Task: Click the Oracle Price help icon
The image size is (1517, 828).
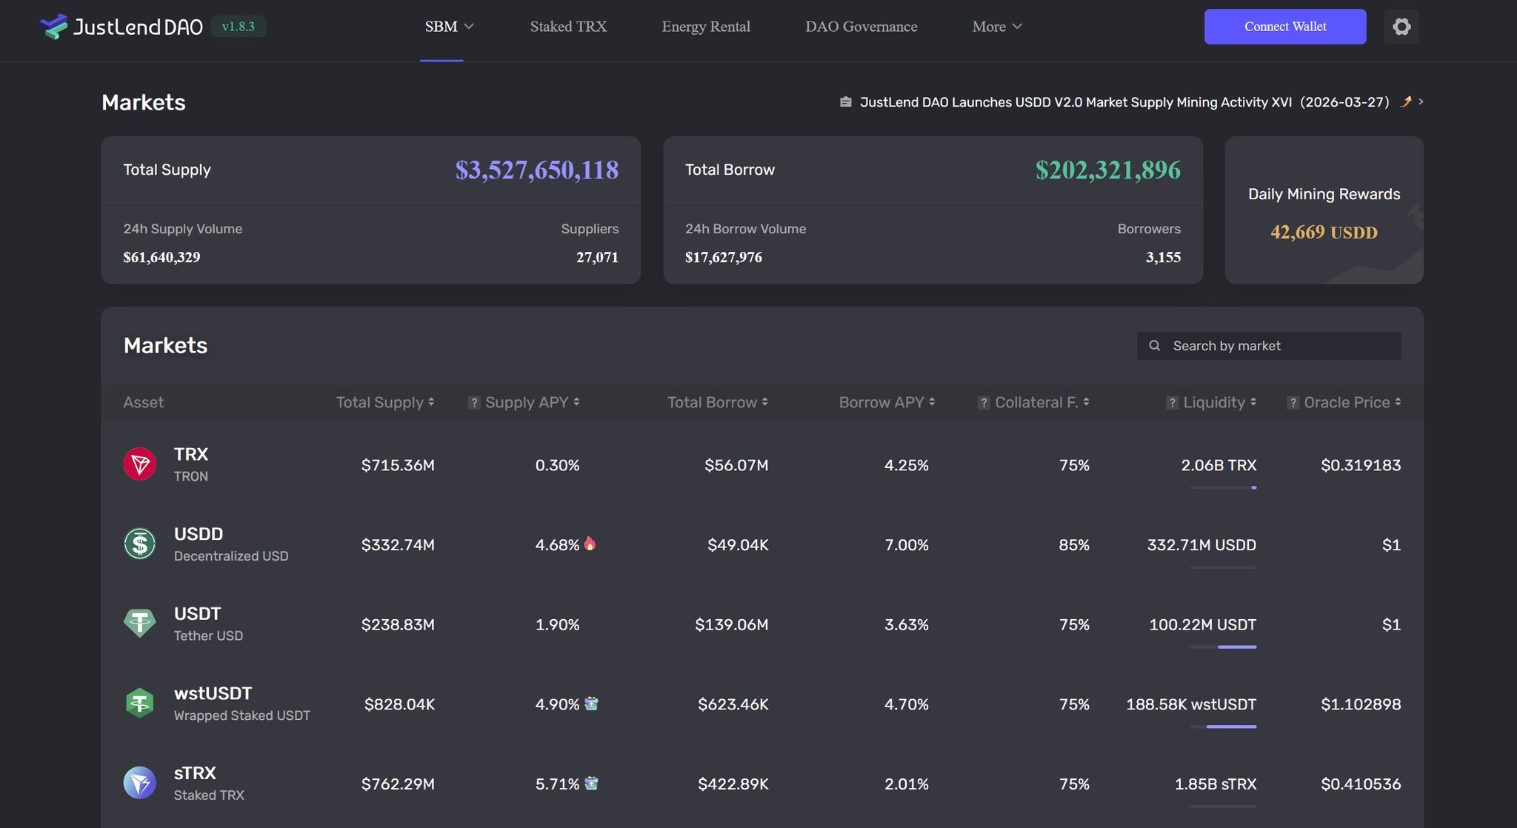Action: pyautogui.click(x=1293, y=403)
